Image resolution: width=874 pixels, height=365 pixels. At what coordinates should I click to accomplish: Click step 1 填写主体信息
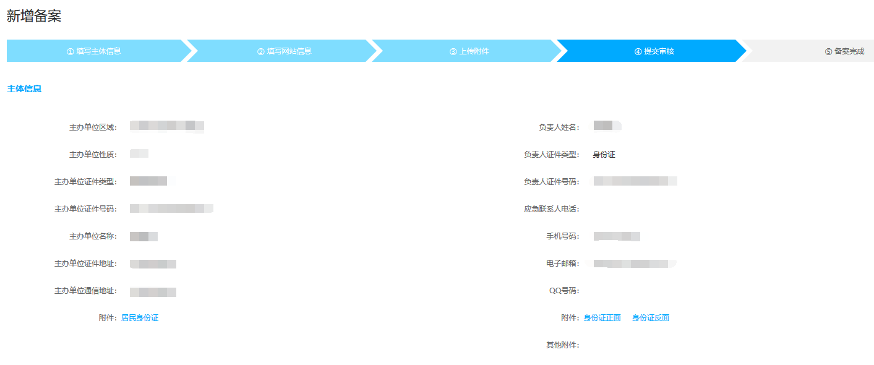[94, 51]
